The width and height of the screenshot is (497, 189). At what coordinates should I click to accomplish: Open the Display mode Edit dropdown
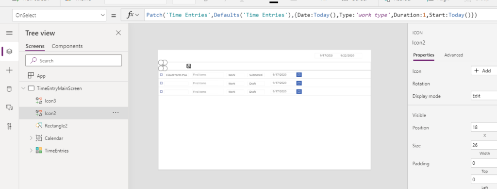click(x=484, y=96)
